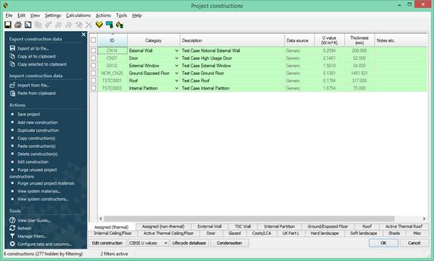The height and width of the screenshot is (261, 434).
Task: Expand the Category dropdown for the Internal Partition row
Action: pos(177,88)
